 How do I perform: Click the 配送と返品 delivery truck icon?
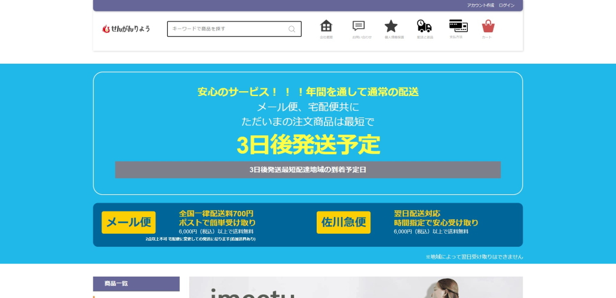[x=424, y=26]
